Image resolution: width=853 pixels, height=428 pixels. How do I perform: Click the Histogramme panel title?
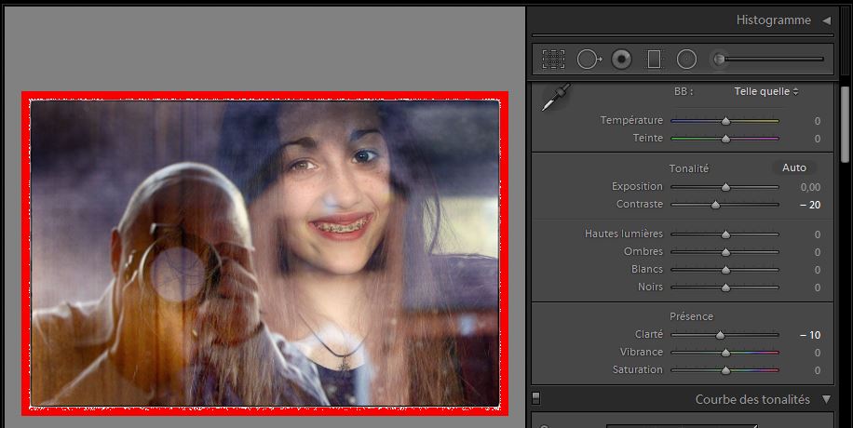pos(773,20)
